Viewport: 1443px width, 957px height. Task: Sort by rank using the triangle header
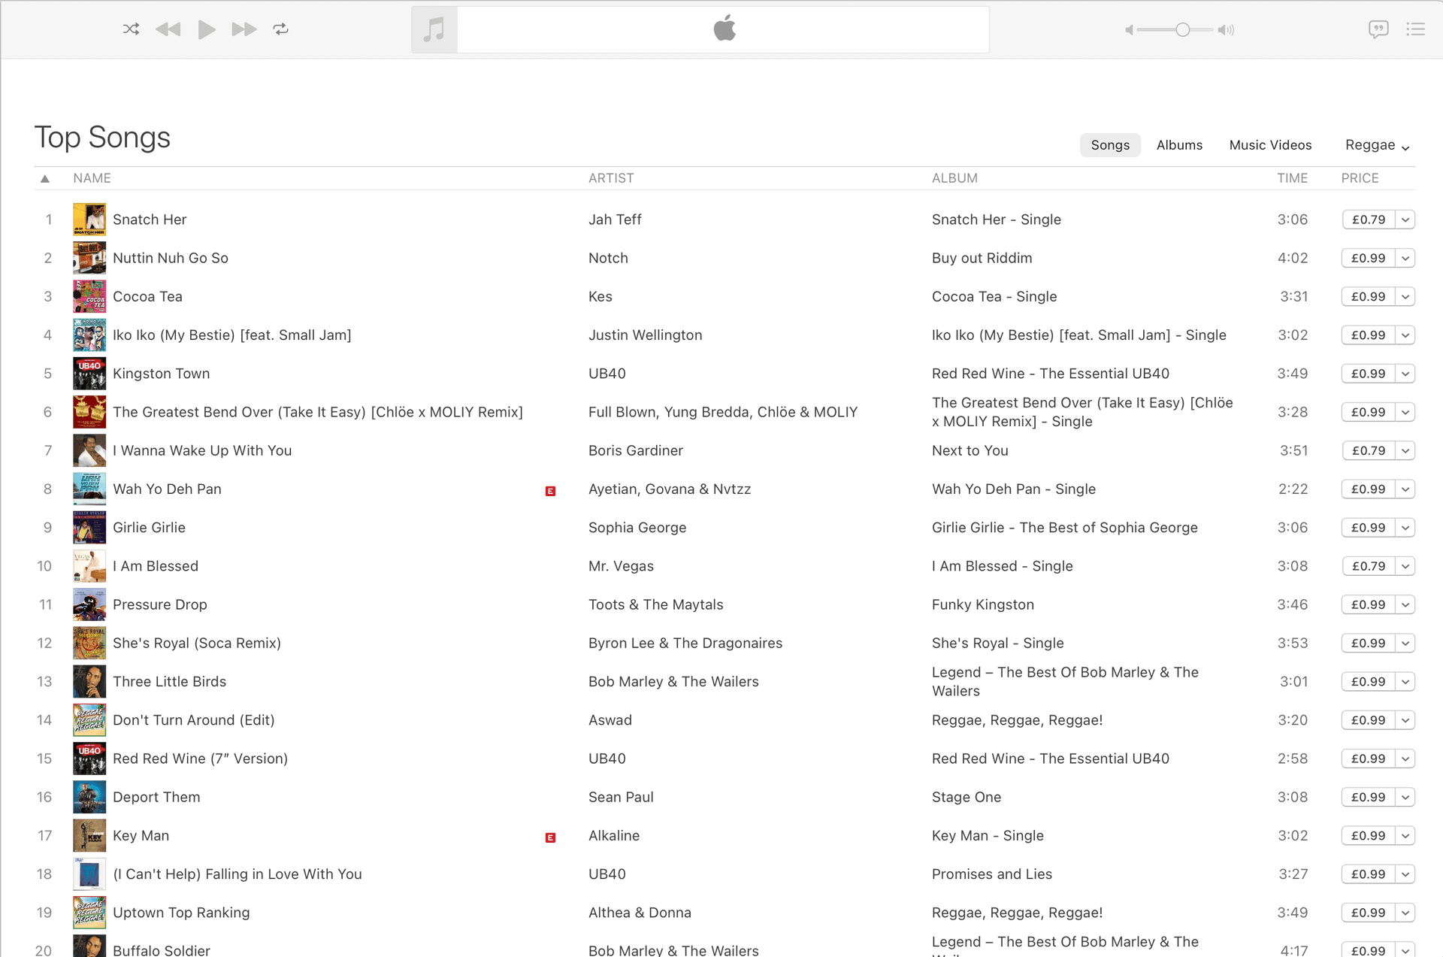[x=45, y=178]
